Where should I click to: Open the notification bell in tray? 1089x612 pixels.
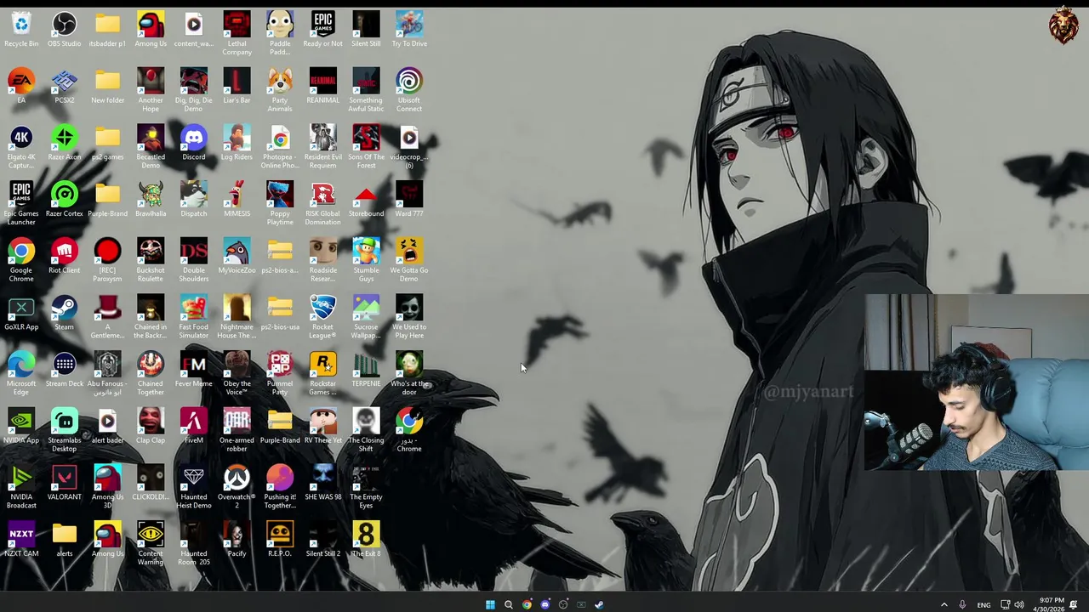[x=1074, y=604]
